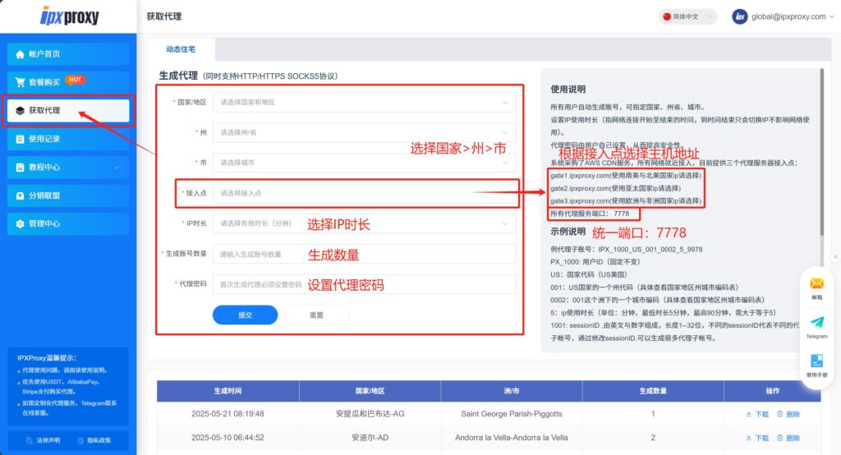Download the 2025-05-21 08:19:48 record
The width and height of the screenshot is (841, 455).
pyautogui.click(x=756, y=414)
